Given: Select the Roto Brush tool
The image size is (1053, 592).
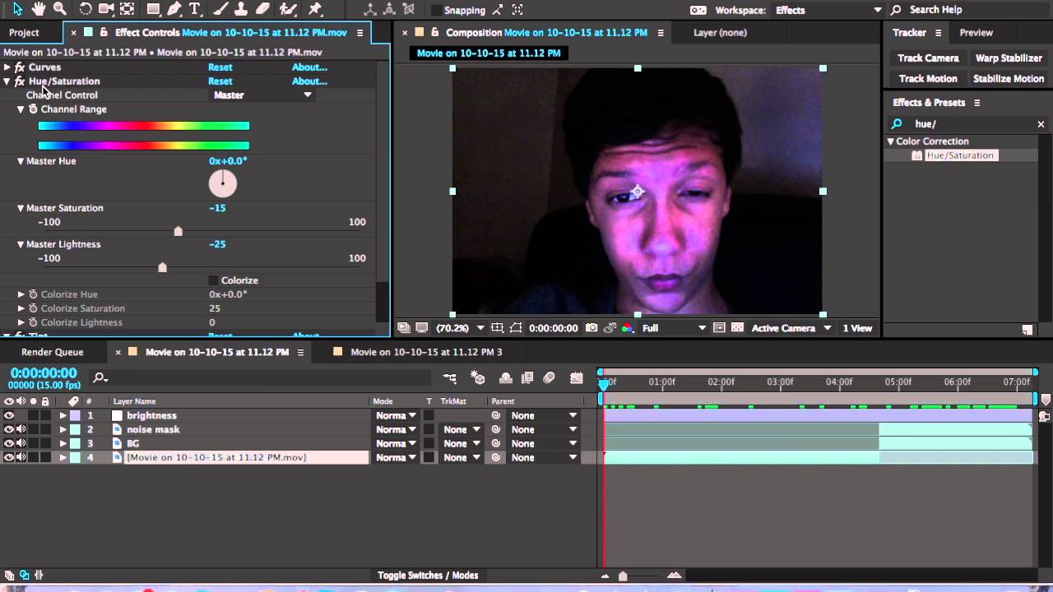Looking at the screenshot, I should pyautogui.click(x=288, y=9).
